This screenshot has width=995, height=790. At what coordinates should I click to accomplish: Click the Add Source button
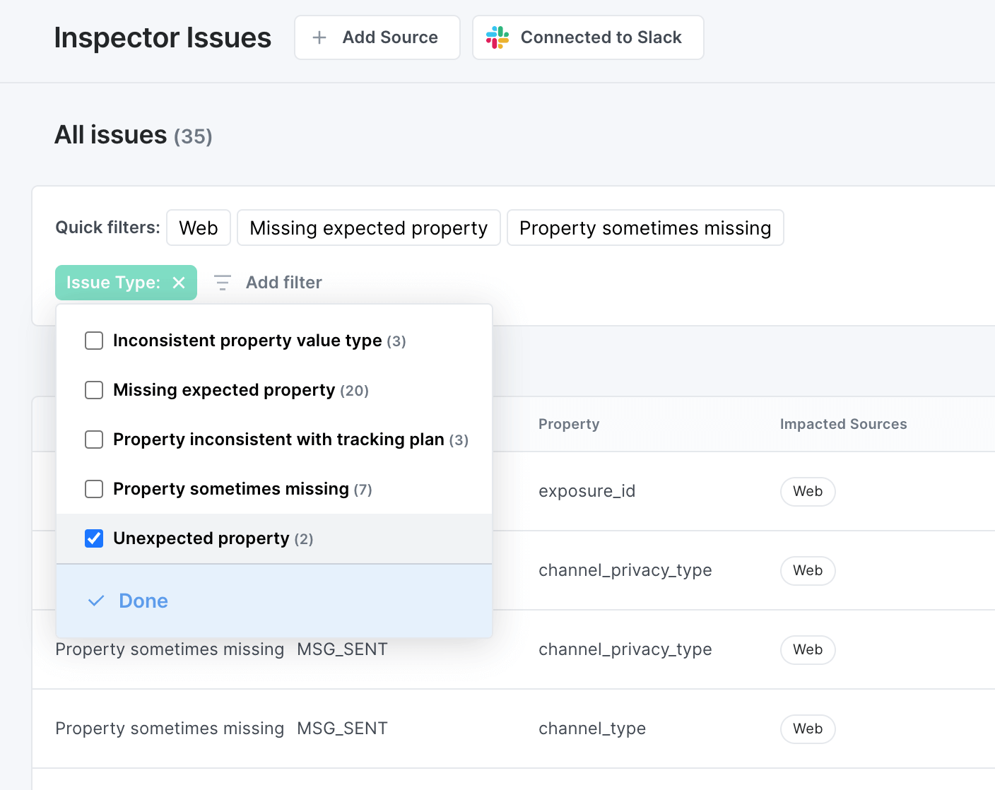[377, 37]
